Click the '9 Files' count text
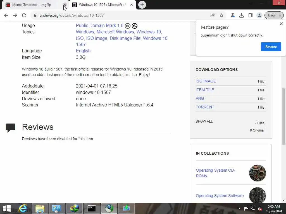This screenshot has height=214, width=286. coord(259,123)
